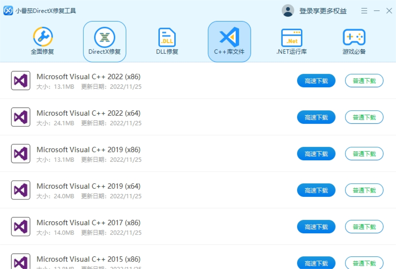The width and height of the screenshot is (396, 269).
Task: Click Visual C++ 2019 (x64) purple icon
Action: pos(21,190)
